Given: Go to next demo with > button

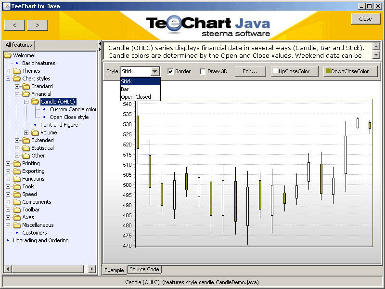Looking at the screenshot, I should click(38, 25).
